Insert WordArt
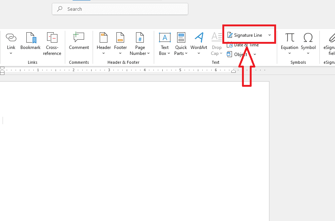This screenshot has width=335, height=221. tap(199, 44)
